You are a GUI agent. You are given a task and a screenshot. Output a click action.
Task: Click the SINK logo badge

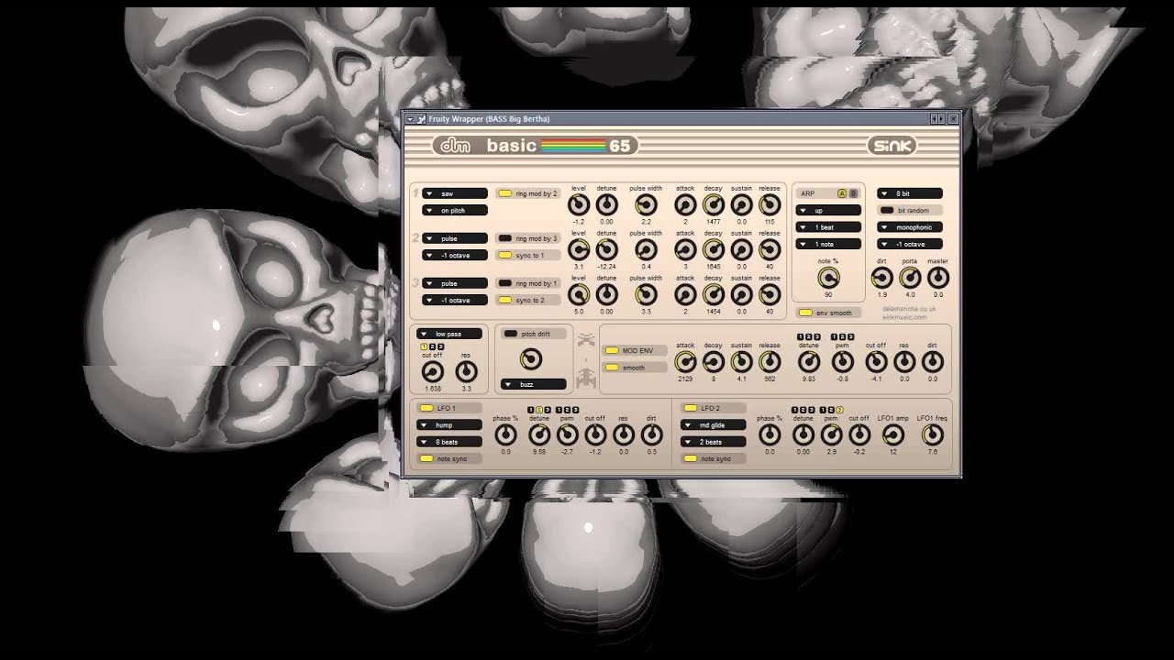[x=891, y=146]
